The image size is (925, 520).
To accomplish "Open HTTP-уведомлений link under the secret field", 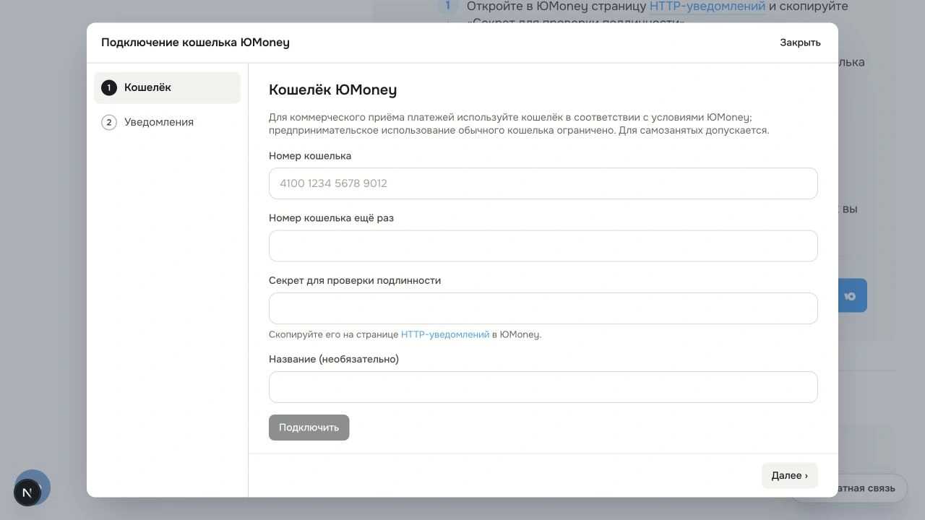I will [445, 334].
